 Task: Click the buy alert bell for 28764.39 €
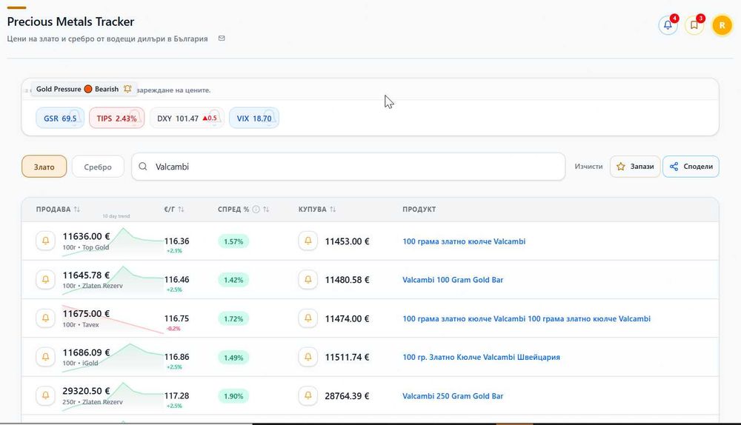(x=308, y=395)
